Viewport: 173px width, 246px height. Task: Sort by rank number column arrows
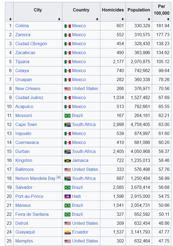coord(10,19)
